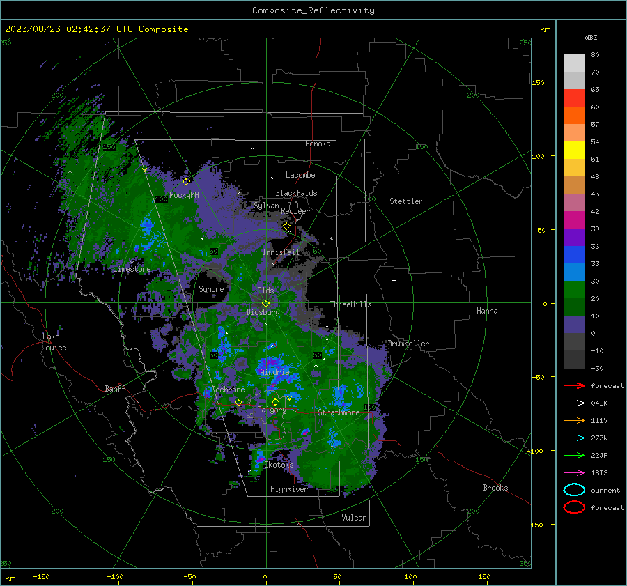The height and width of the screenshot is (586, 627).
Task: Click the white 04DK arrow legend icon
Action: click(x=574, y=403)
